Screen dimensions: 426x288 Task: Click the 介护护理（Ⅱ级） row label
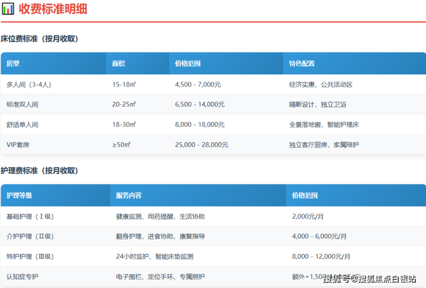30,236
